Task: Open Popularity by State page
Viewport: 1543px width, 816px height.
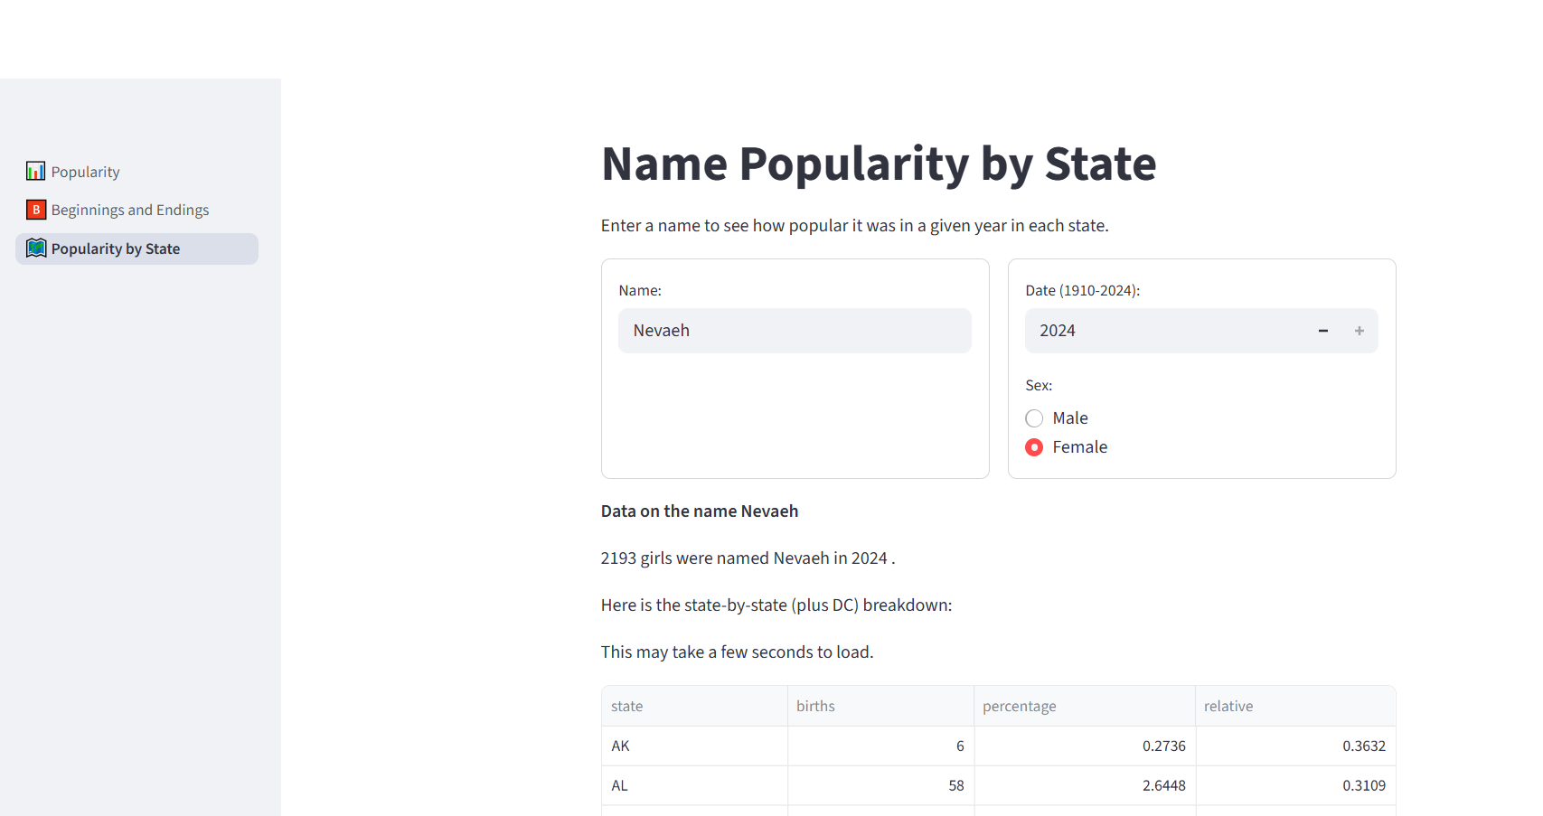Action: point(116,249)
